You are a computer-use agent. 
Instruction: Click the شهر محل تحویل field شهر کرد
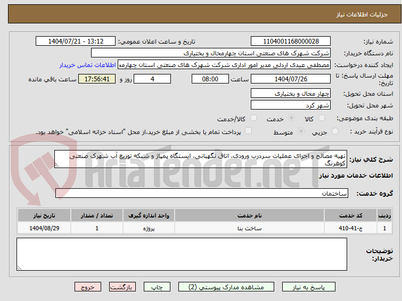pyautogui.click(x=291, y=105)
